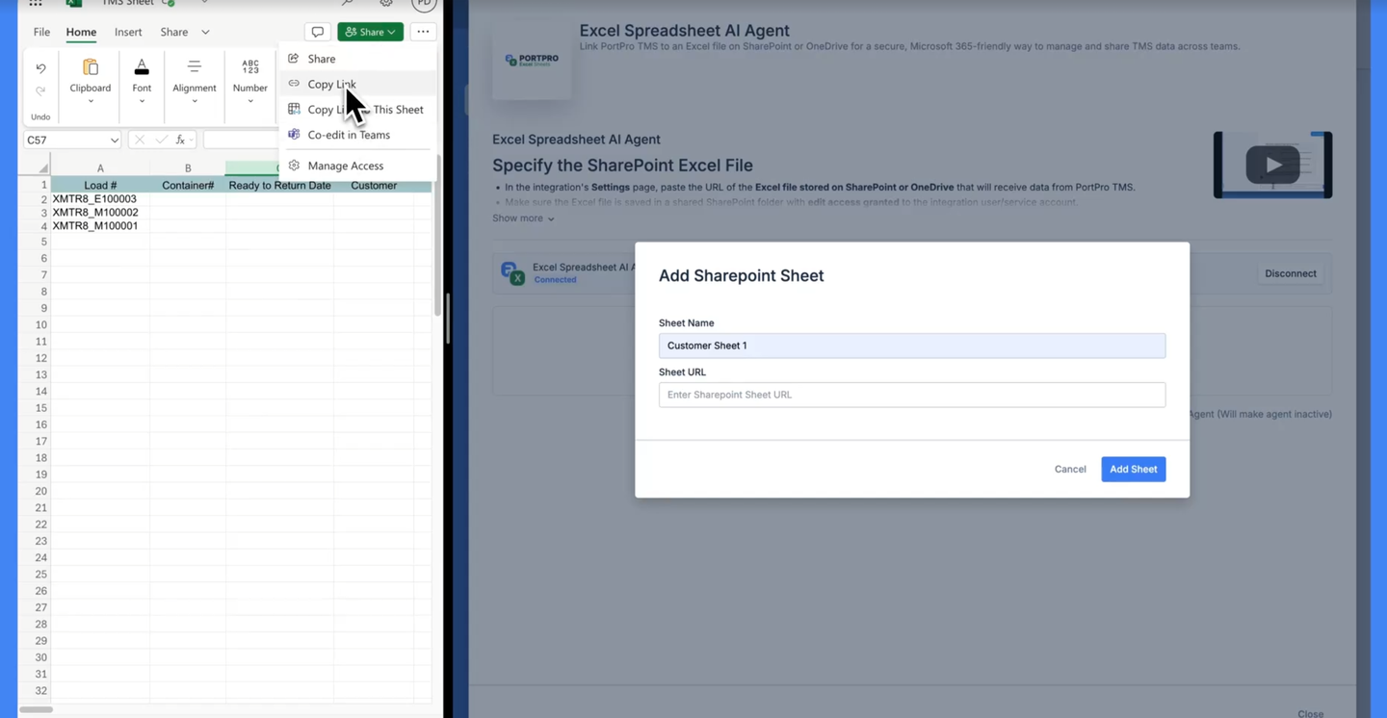
Task: Switch to the Share ribbon tab
Action: click(174, 32)
